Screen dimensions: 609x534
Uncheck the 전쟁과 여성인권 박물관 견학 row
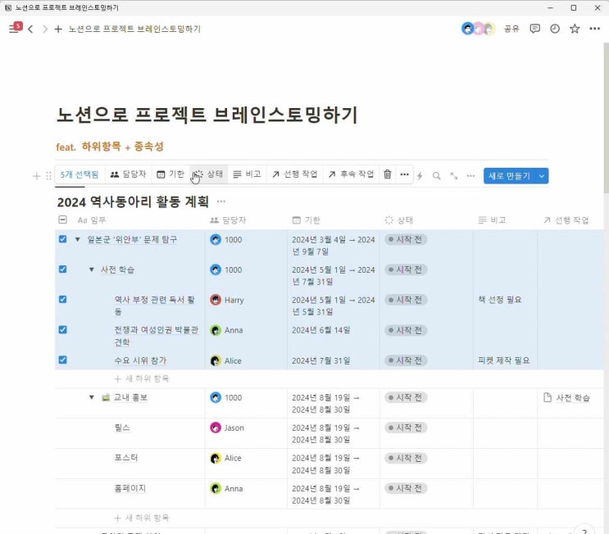(x=62, y=329)
